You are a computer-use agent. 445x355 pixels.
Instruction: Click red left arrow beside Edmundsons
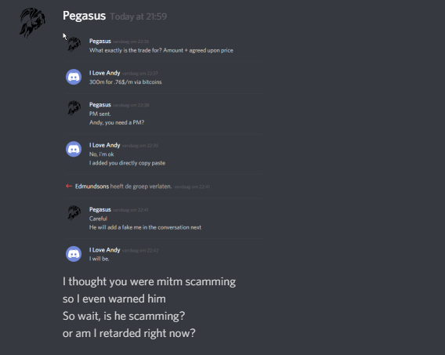point(69,187)
